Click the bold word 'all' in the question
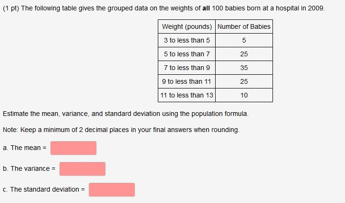Image resolution: width=345 pixels, height=203 pixels. click(206, 9)
